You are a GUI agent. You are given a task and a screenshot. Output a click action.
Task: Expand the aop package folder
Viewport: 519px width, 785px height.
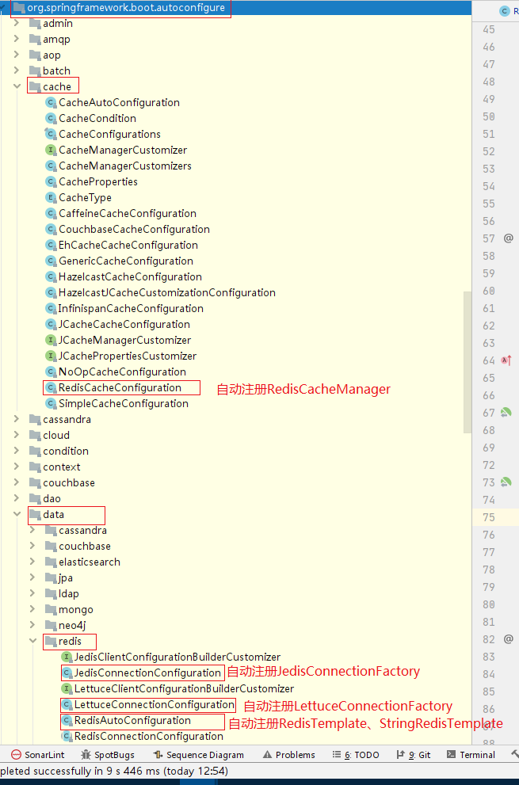pos(16,55)
